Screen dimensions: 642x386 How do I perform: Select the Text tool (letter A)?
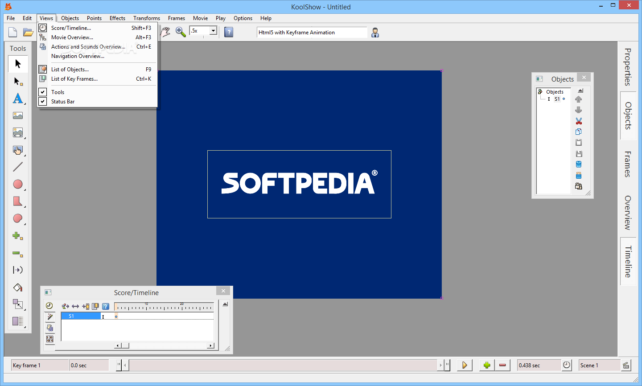tap(18, 98)
